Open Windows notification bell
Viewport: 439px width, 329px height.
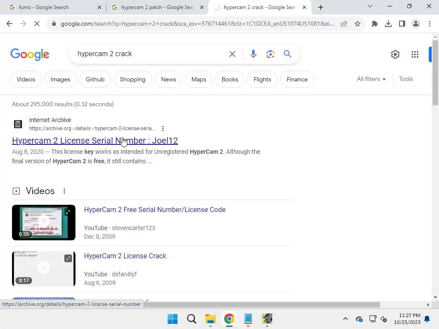[427, 319]
